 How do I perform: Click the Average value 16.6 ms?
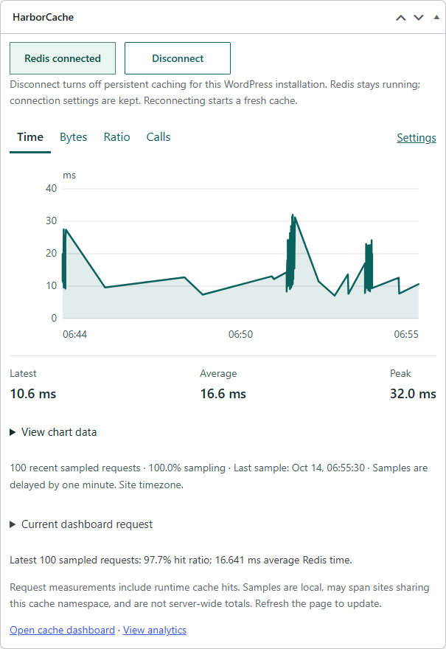(x=223, y=394)
